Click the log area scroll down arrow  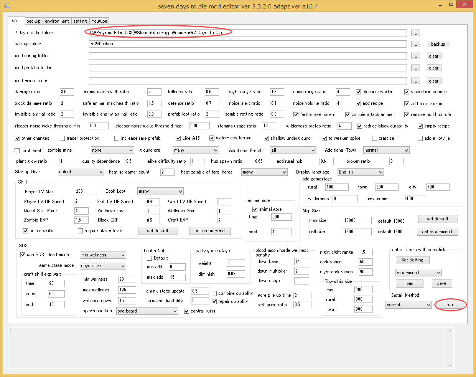(x=451, y=365)
